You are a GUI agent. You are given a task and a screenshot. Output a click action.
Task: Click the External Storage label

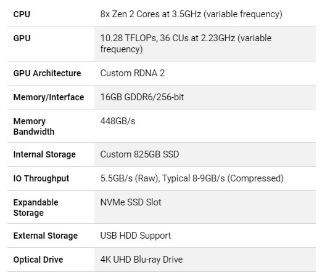point(46,236)
